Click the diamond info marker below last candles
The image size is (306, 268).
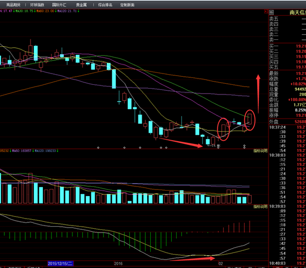[244, 147]
